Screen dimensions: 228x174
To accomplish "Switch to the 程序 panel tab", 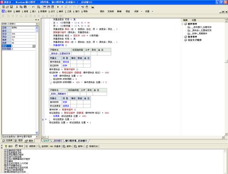I will (x=19, y=141).
